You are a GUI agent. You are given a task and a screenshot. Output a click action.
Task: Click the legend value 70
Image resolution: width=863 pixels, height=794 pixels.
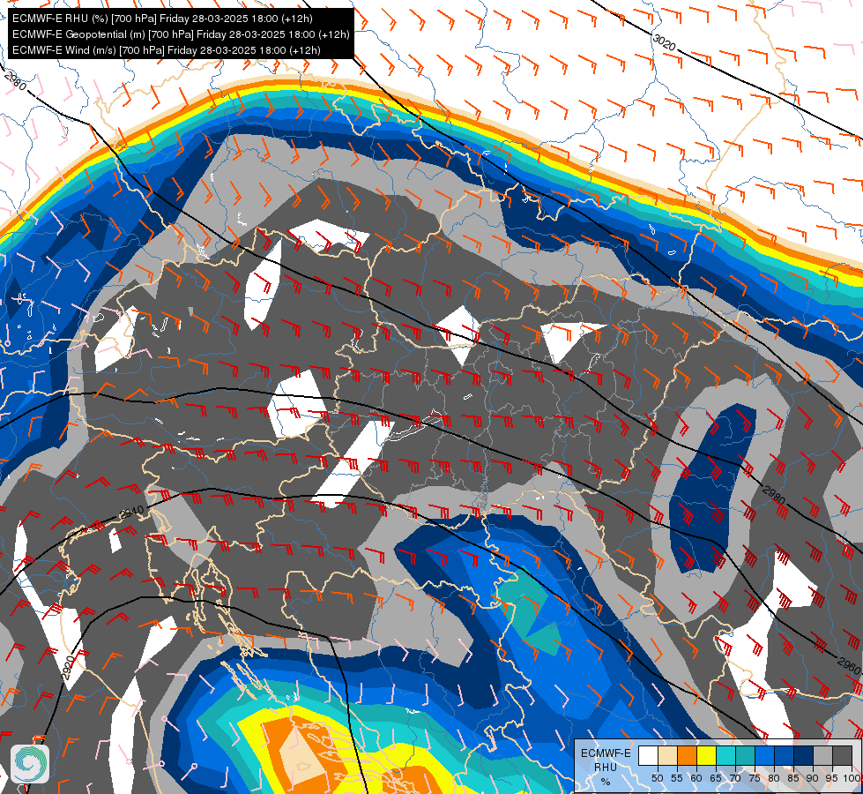(735, 778)
